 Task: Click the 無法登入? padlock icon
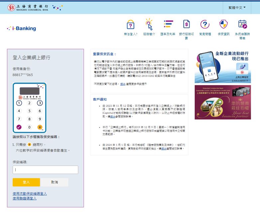coord(131,25)
